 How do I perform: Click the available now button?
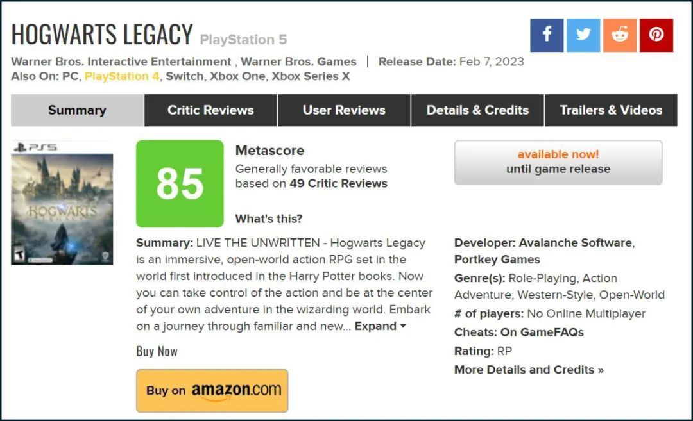[558, 162]
